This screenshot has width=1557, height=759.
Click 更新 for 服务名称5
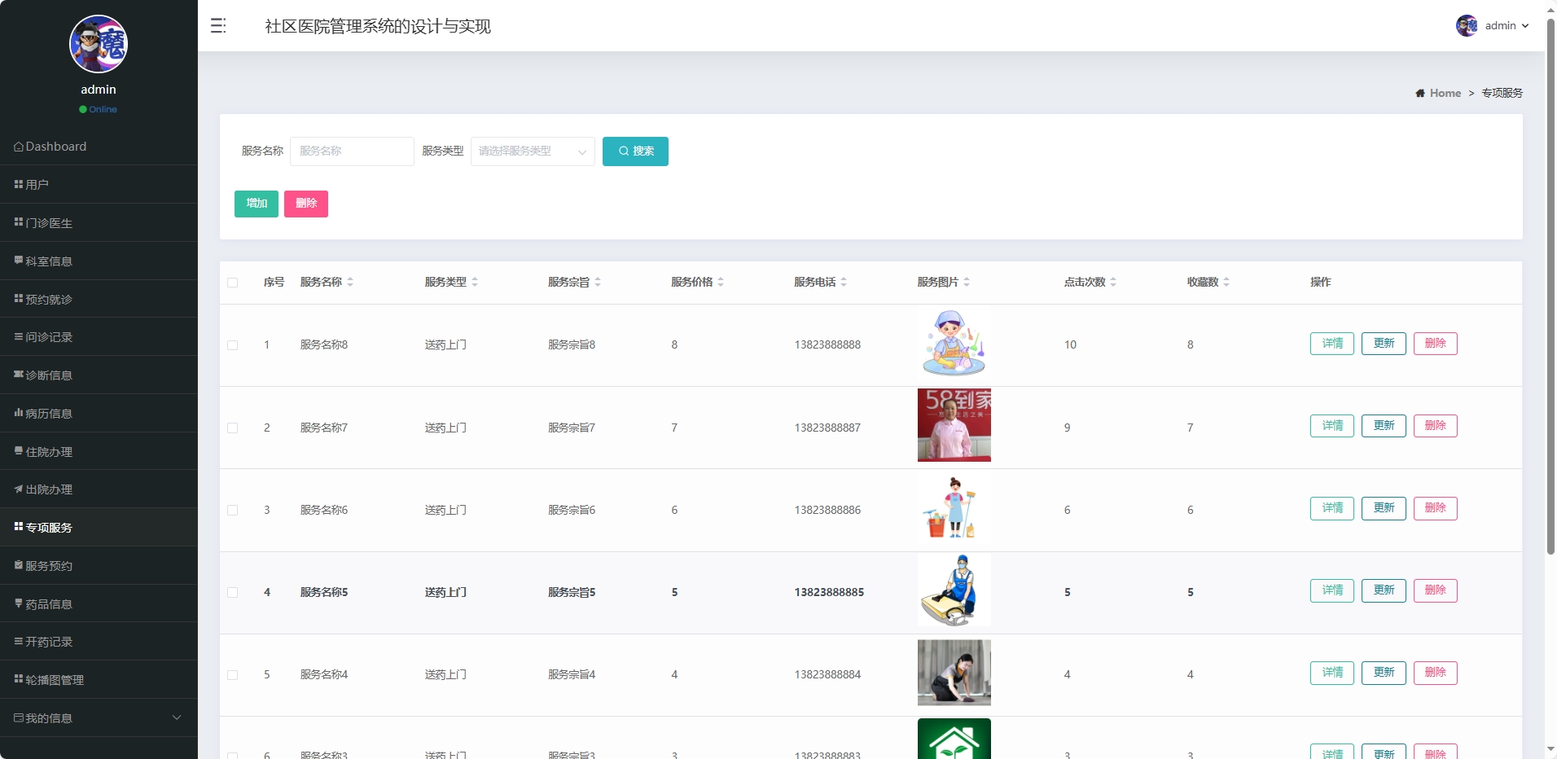point(1384,590)
